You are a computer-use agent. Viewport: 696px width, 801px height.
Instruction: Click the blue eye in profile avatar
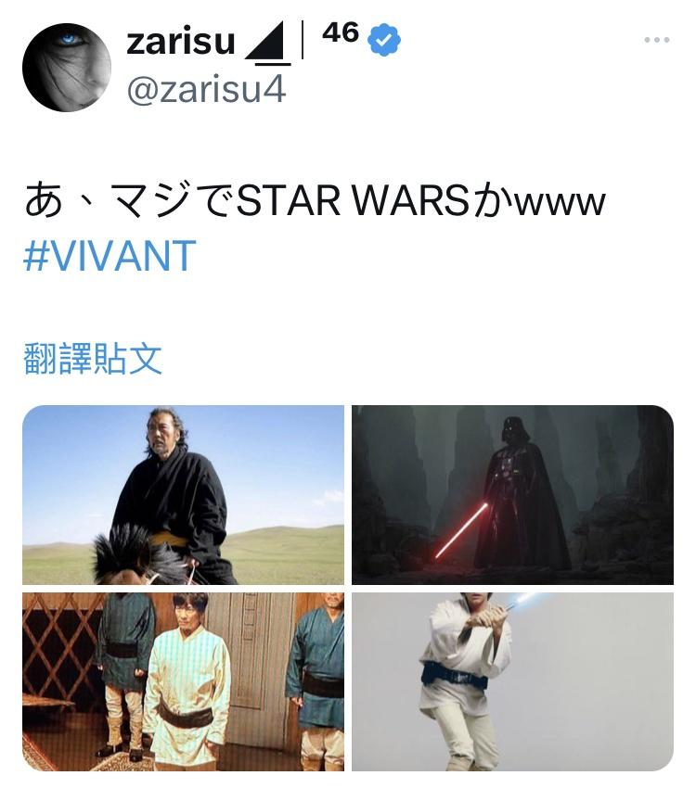pyautogui.click(x=69, y=39)
